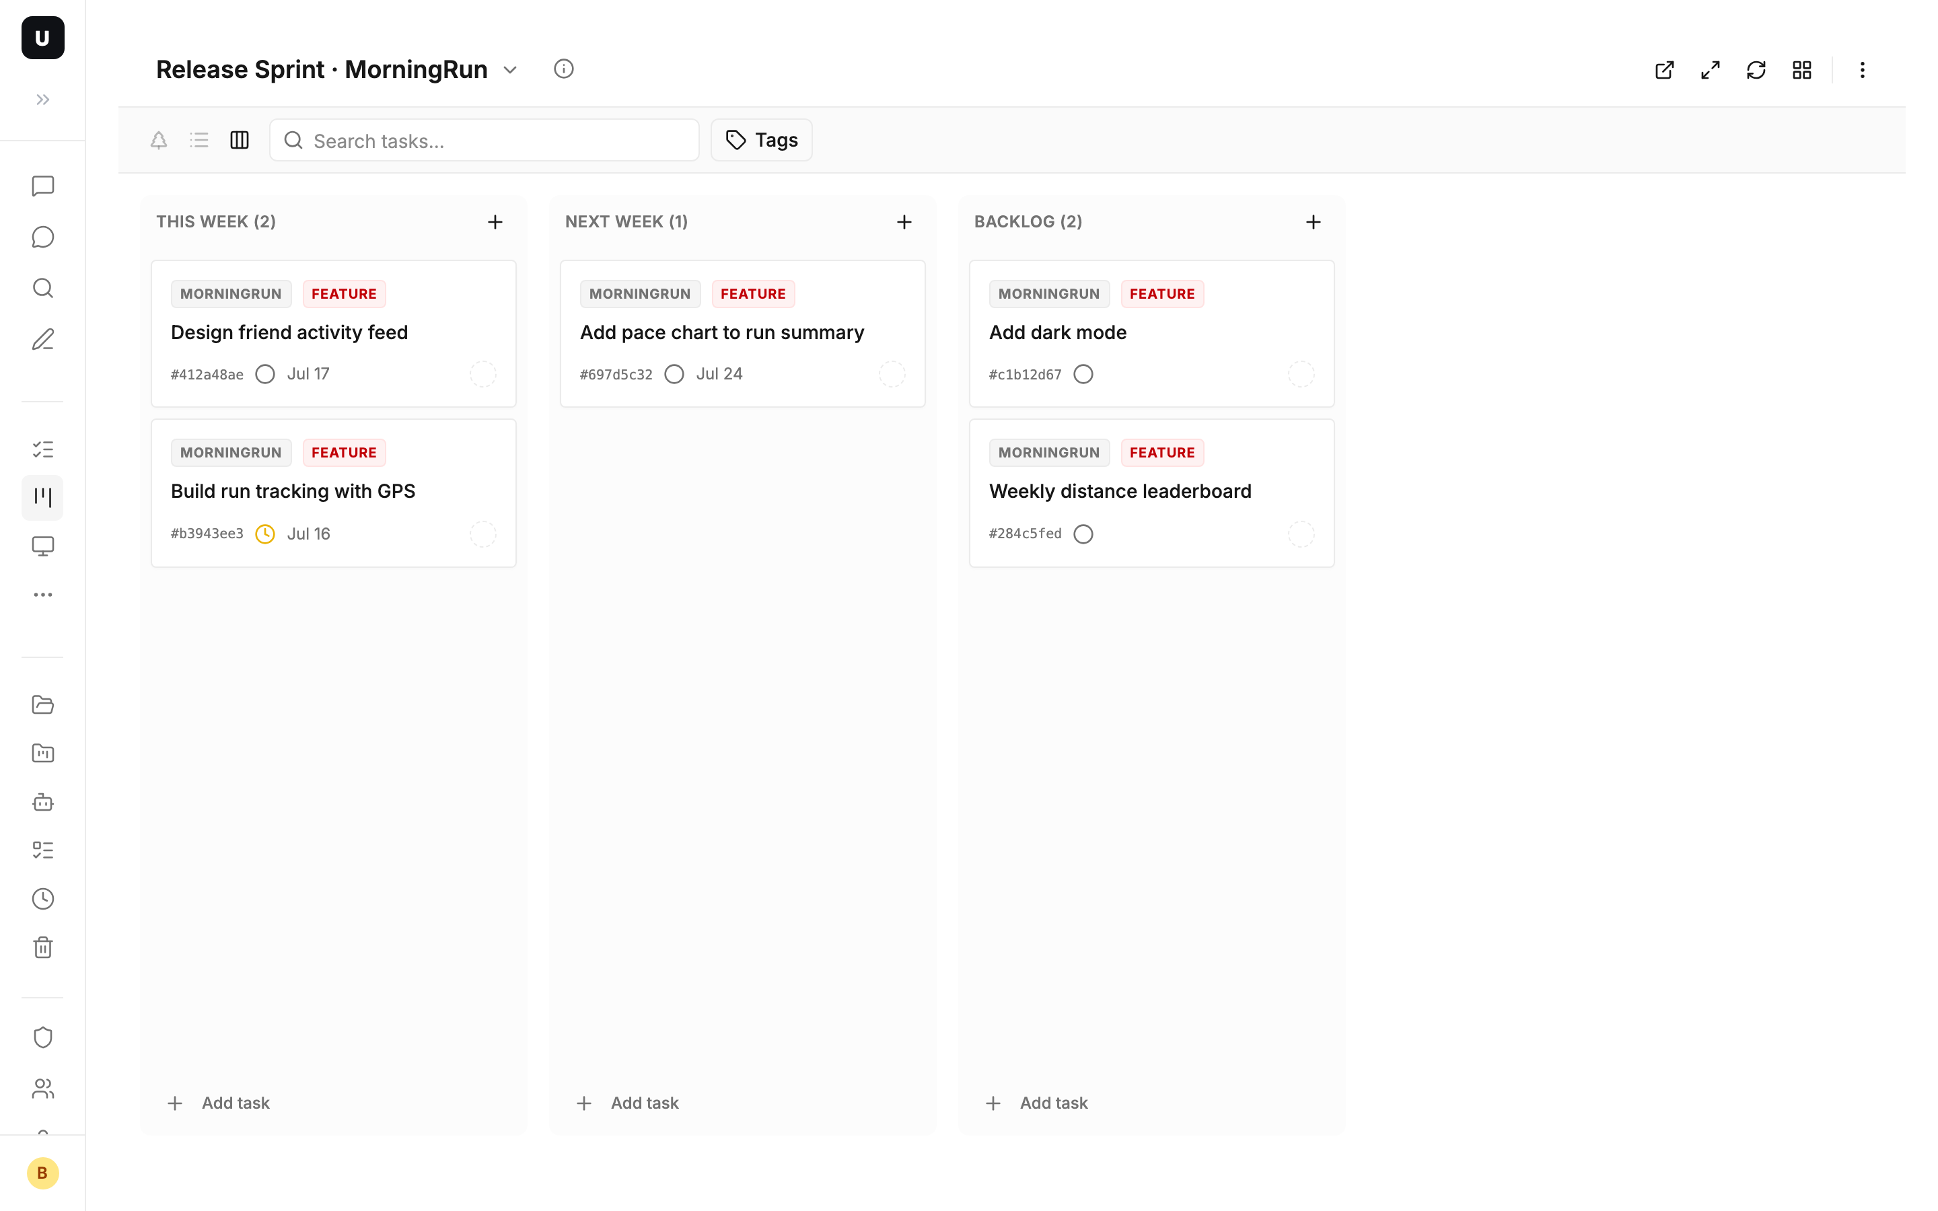Click the board info icon
Image resolution: width=1938 pixels, height=1211 pixels.
click(564, 69)
